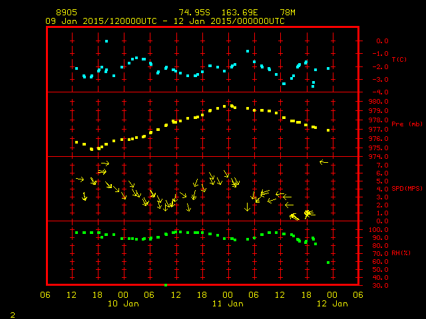Click the "10 Jan" date label
Image resolution: width=426 pixels, height=319 pixels.
[x=123, y=304]
